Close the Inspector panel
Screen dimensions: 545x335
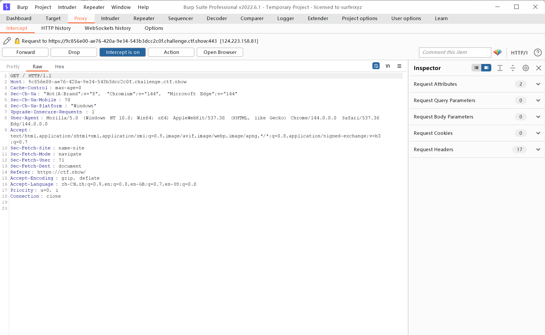click(x=539, y=68)
